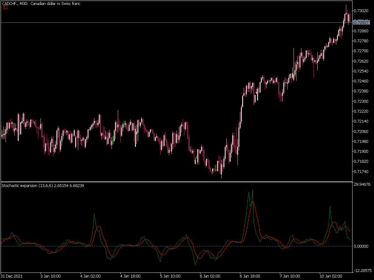Click price scale value 0.72780
Viewport: 374px width, 280px height.
(362, 41)
